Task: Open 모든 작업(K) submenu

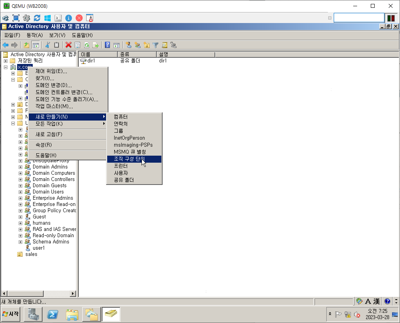Action: point(67,124)
